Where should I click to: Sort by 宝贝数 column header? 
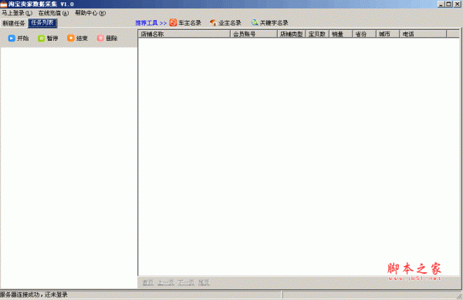[317, 34]
